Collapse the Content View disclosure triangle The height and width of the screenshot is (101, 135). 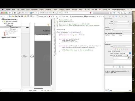coord(8,27)
